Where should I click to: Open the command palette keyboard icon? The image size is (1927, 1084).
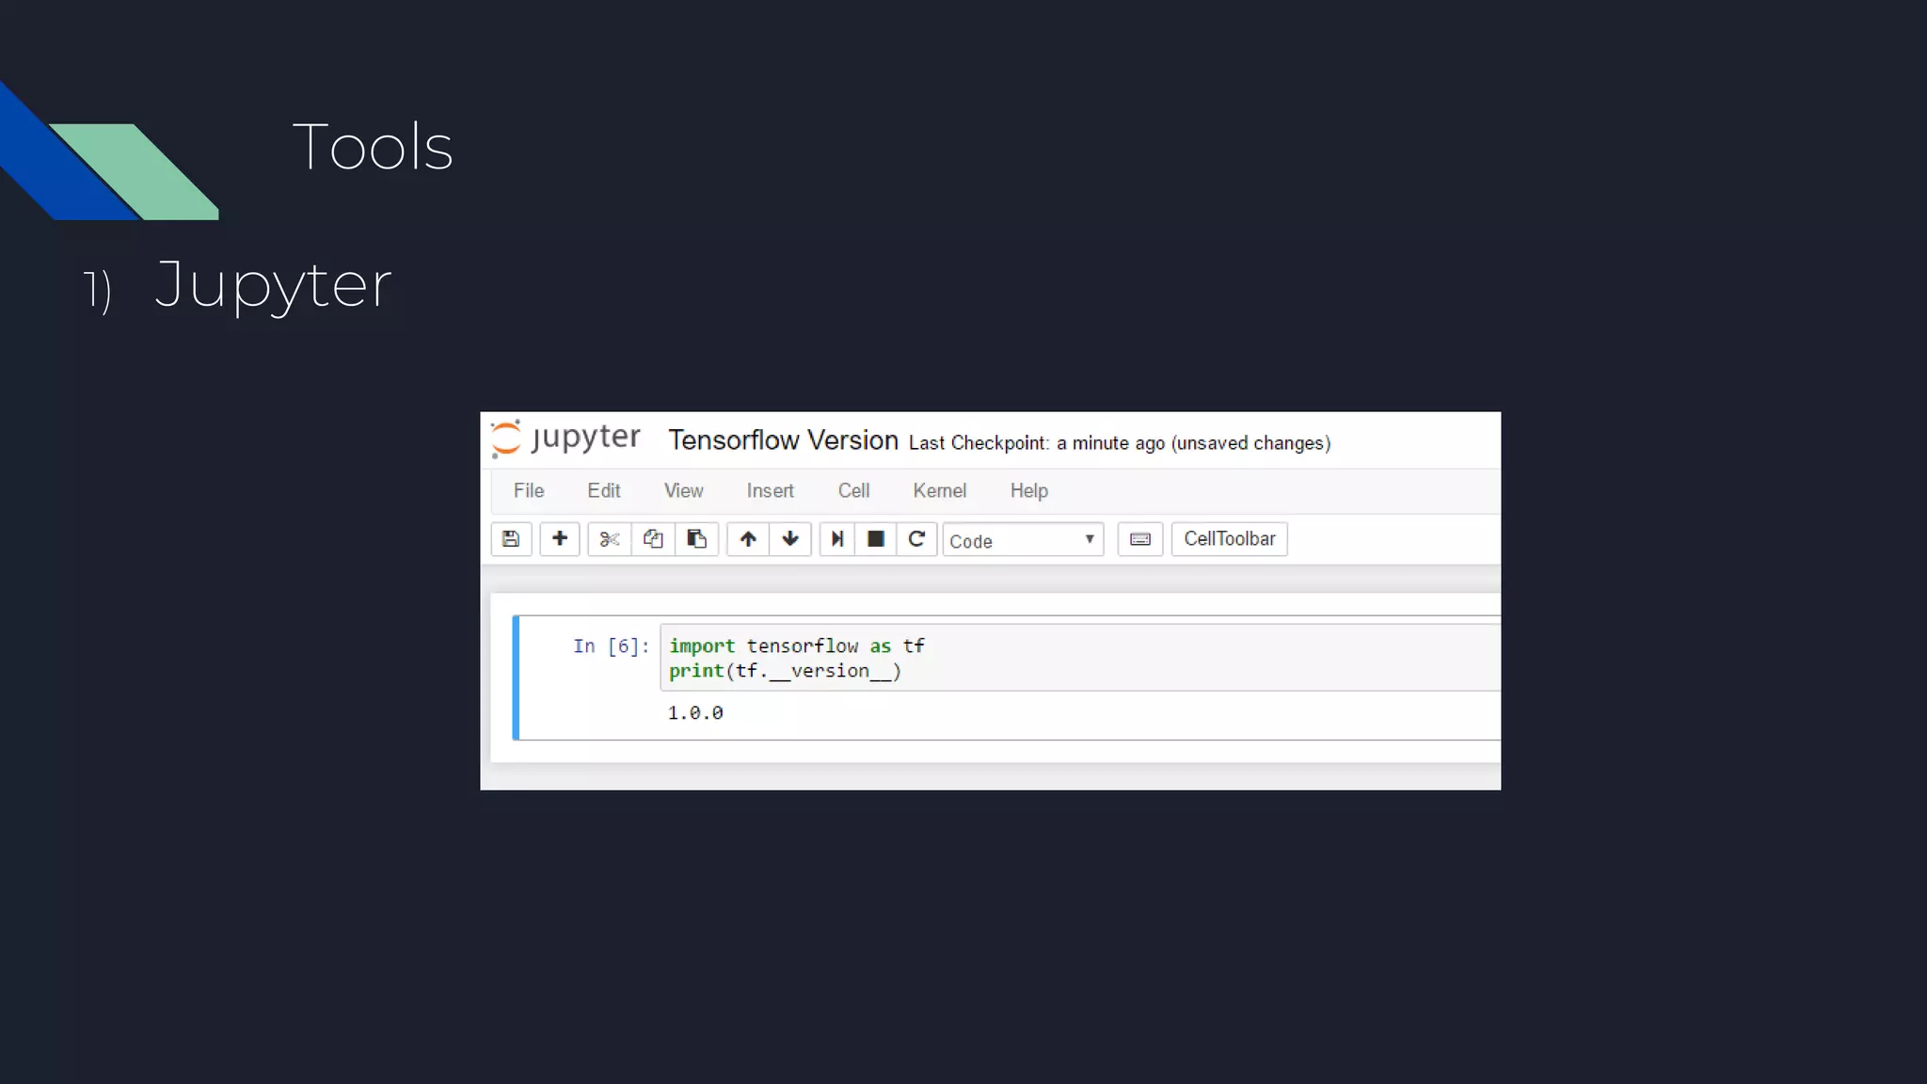pyautogui.click(x=1140, y=539)
